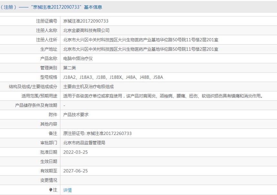This screenshot has height=195, width=277.
Task: Click the 注册人住所 label
Action: coord(46,40)
